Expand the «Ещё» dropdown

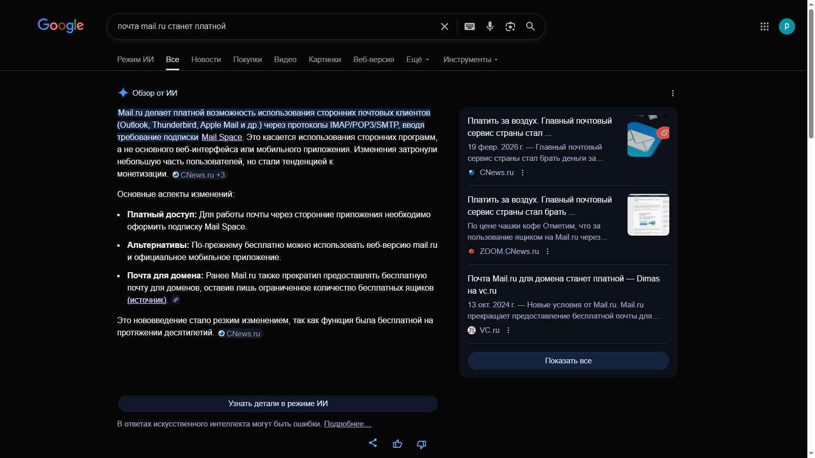click(418, 60)
